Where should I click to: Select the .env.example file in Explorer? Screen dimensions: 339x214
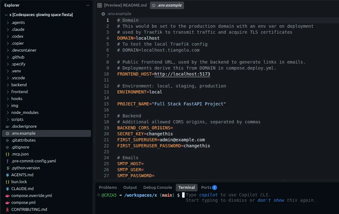click(47, 133)
